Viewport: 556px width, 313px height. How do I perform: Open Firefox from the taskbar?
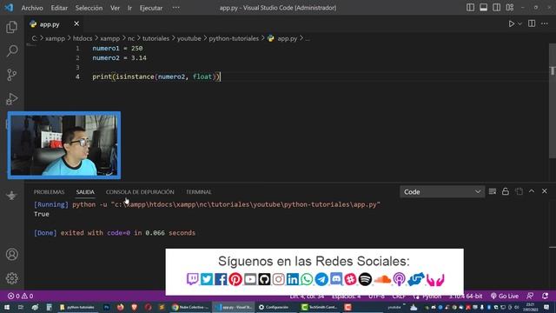[x=120, y=307]
